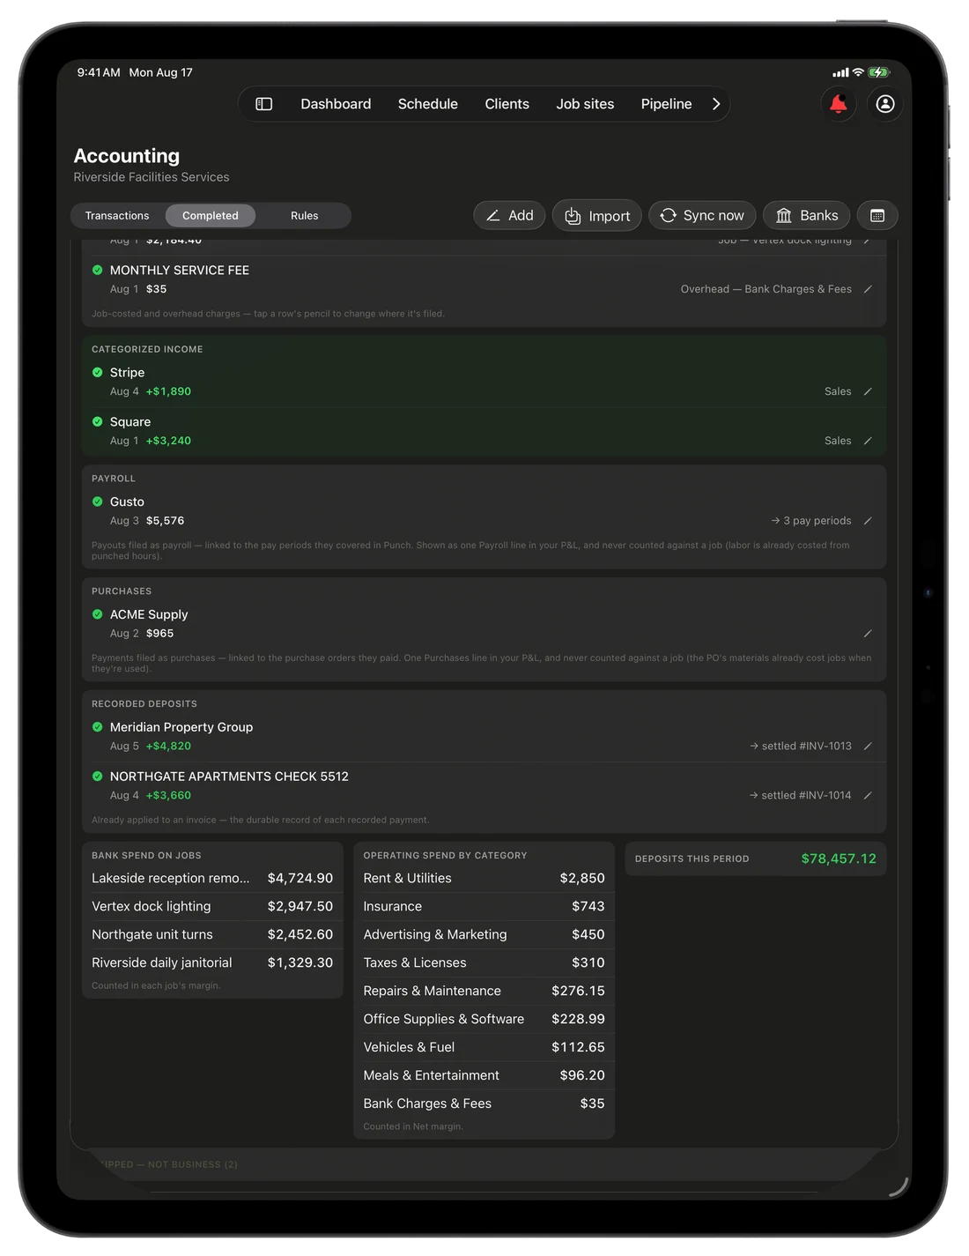This screenshot has height=1256, width=969.
Task: Open the 3 pay periods link
Action: (x=811, y=521)
